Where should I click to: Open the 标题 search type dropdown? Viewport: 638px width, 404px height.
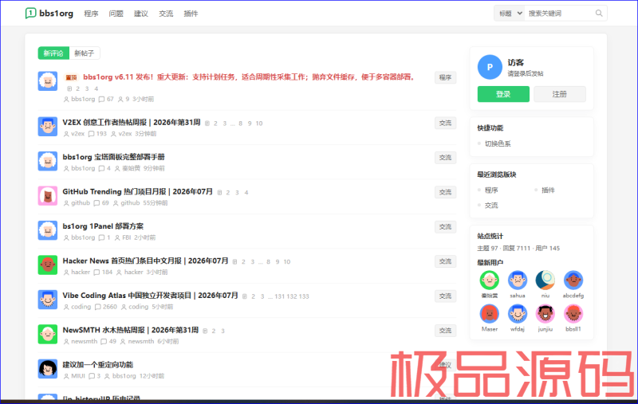(x=510, y=14)
